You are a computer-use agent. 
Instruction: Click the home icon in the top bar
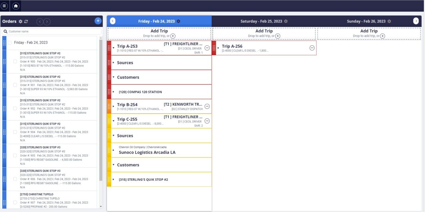tap(16, 6)
